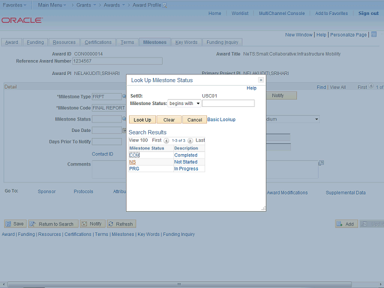Select the Milestones tab
This screenshot has width=384, height=288.
pos(155,42)
